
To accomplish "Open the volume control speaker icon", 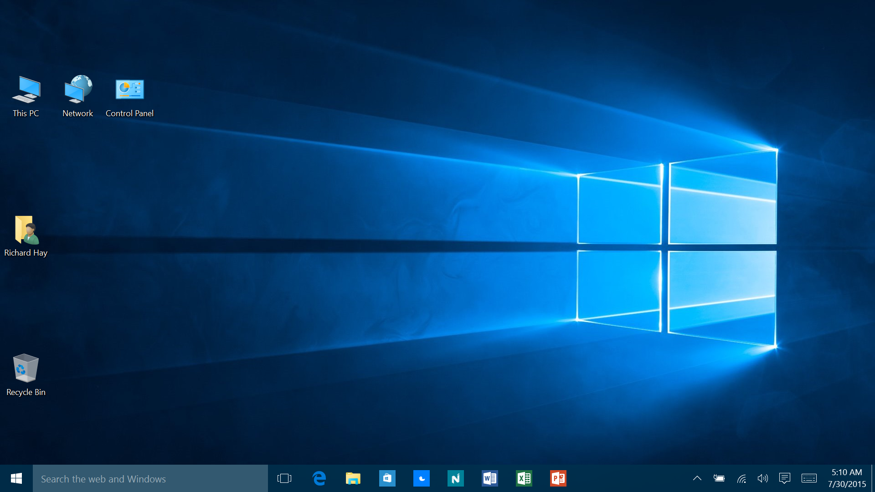I will (x=762, y=478).
